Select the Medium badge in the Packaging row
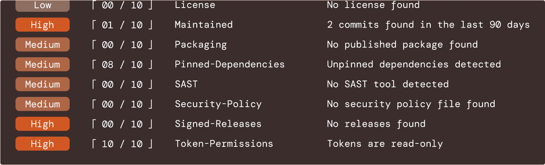The height and width of the screenshot is (165, 545). coord(42,45)
